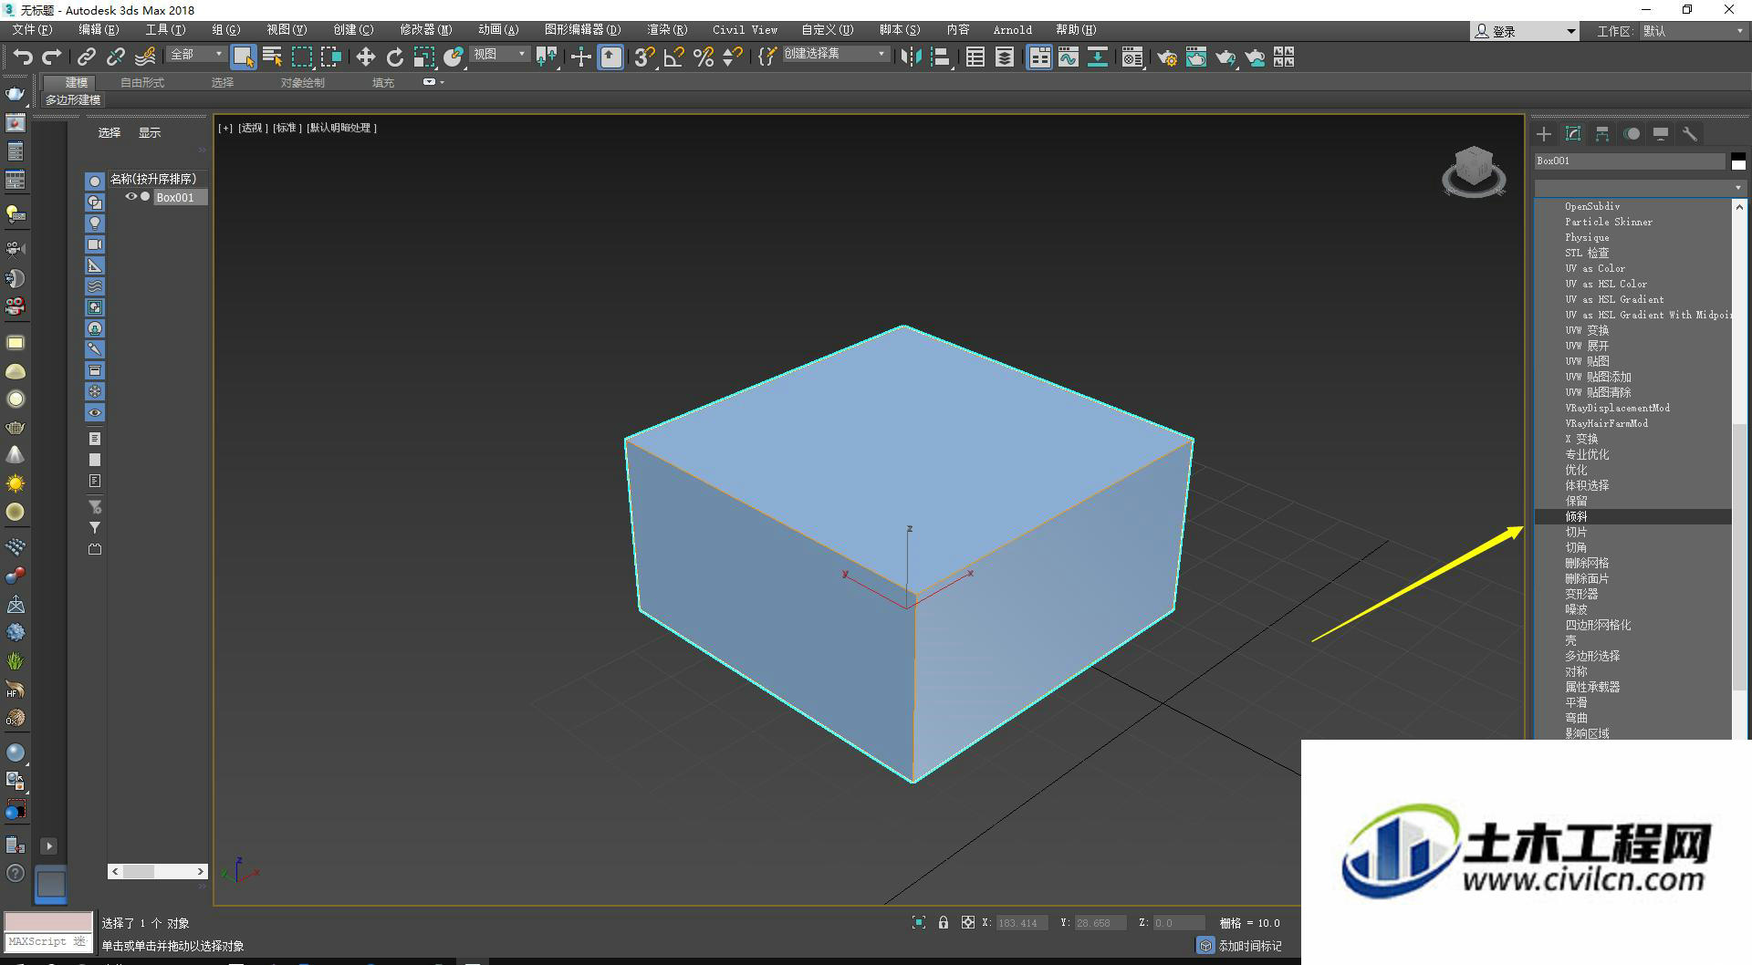The width and height of the screenshot is (1752, 965).
Task: Open the Arnold menu
Action: [1013, 30]
